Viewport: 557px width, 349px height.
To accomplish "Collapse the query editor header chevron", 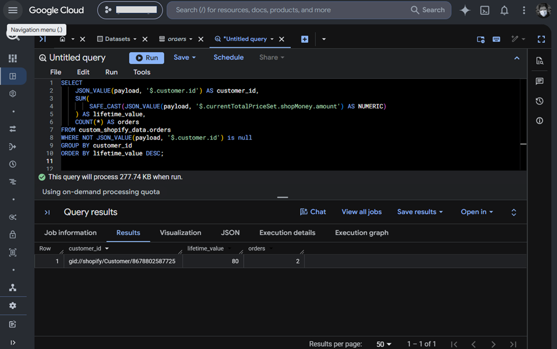I will [517, 58].
